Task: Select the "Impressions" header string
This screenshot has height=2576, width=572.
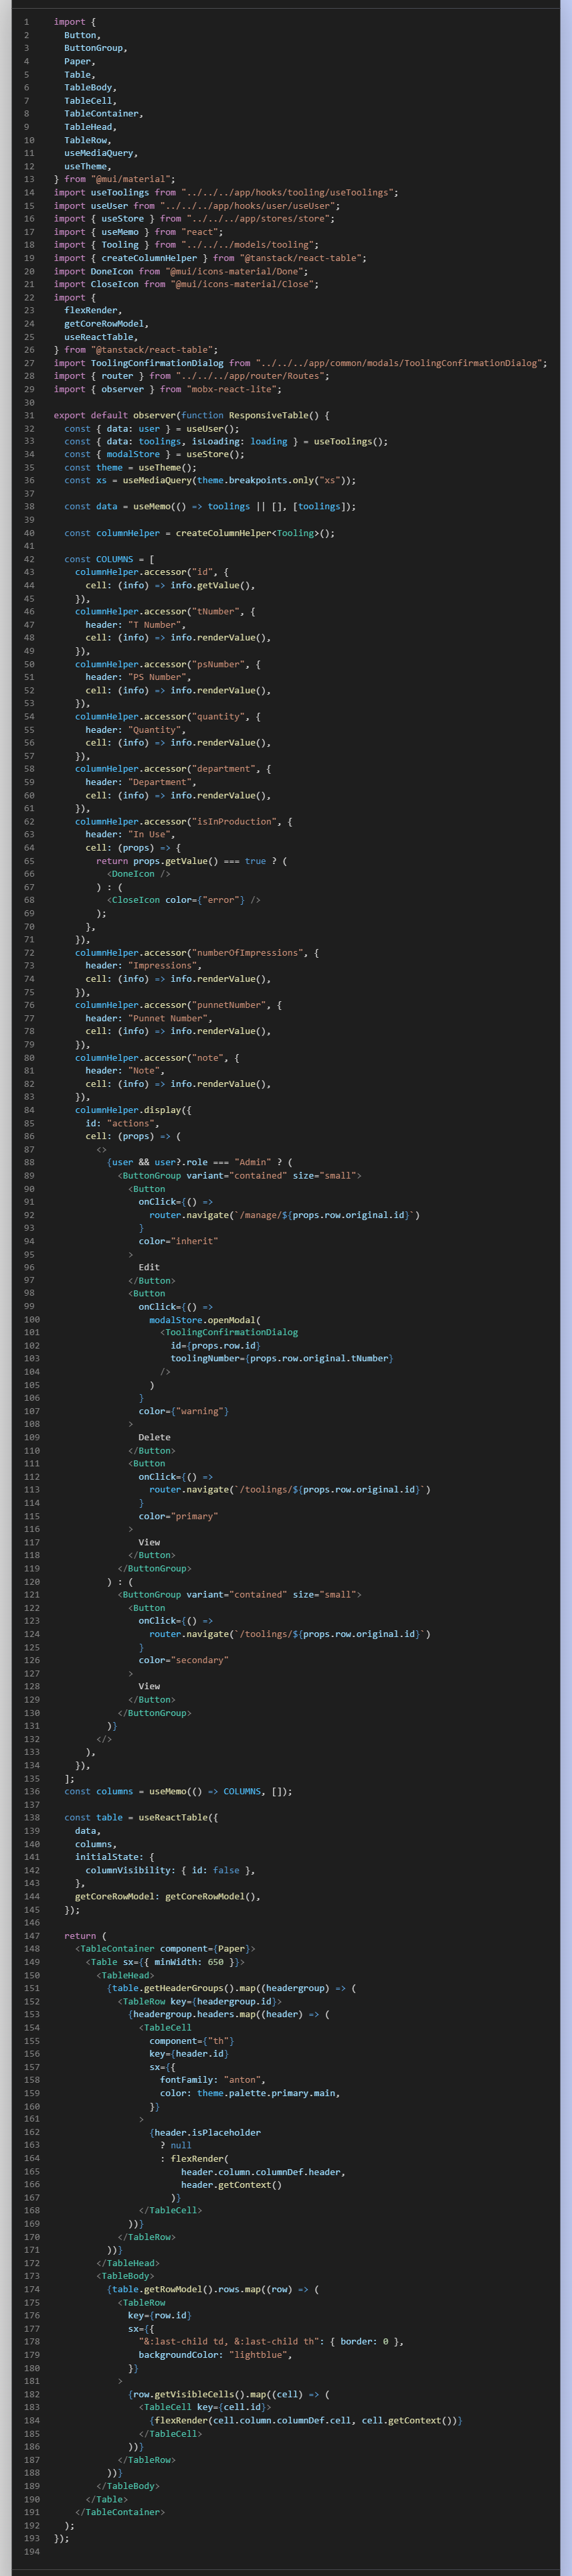Action: (x=164, y=965)
